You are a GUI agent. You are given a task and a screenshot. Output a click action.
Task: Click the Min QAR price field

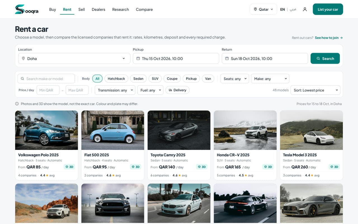(x=48, y=90)
